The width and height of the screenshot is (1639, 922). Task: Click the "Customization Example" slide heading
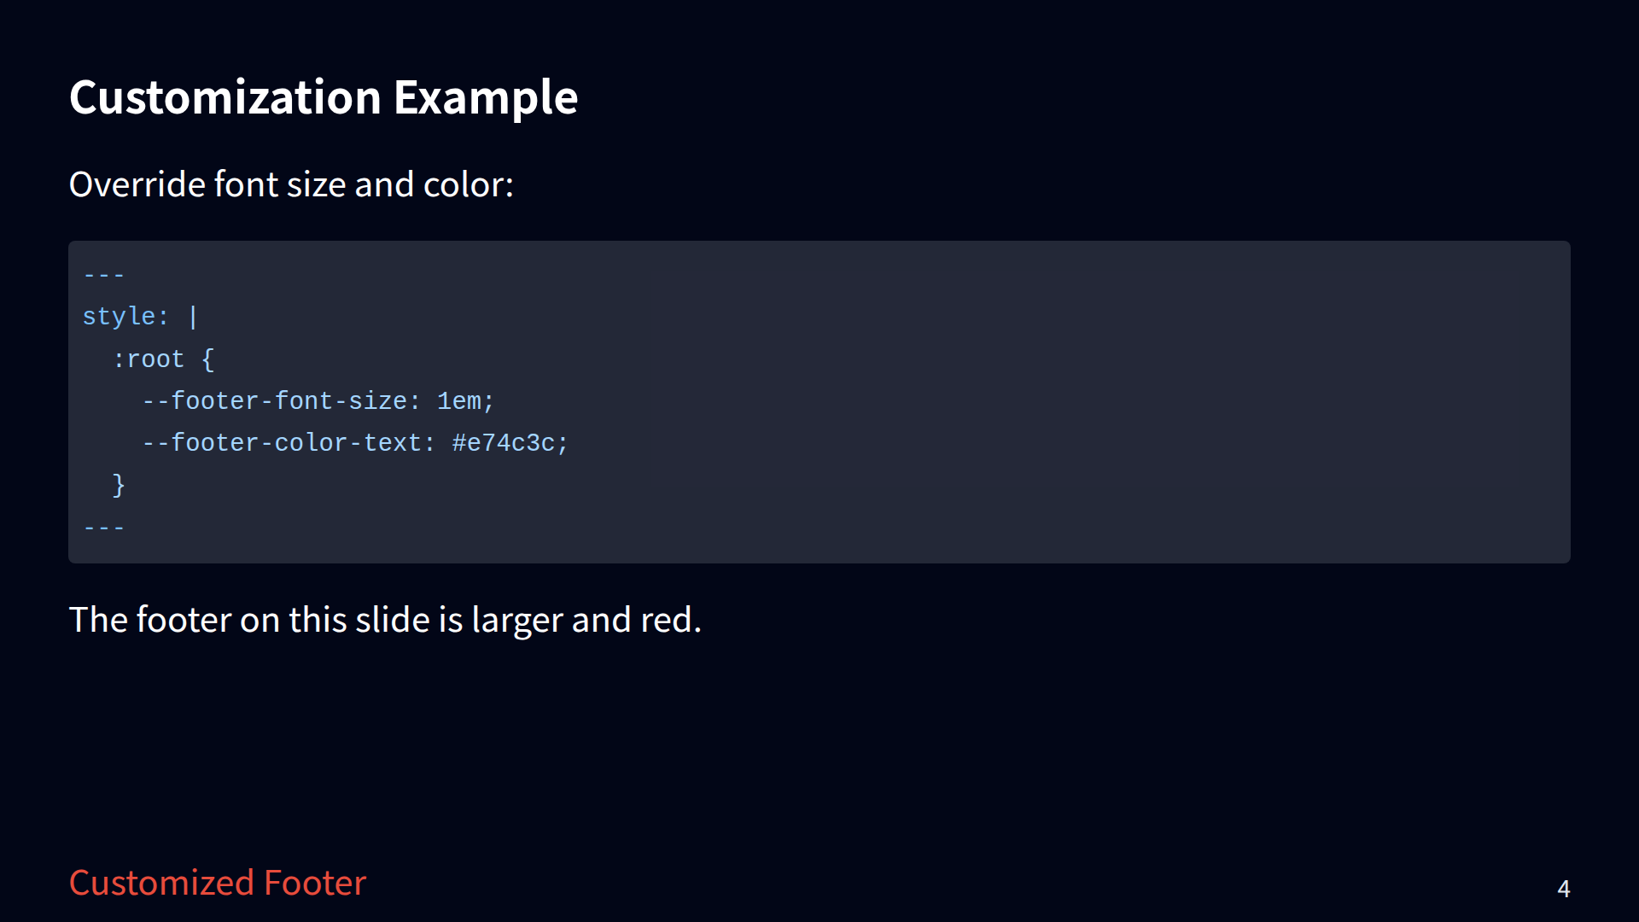click(x=323, y=97)
